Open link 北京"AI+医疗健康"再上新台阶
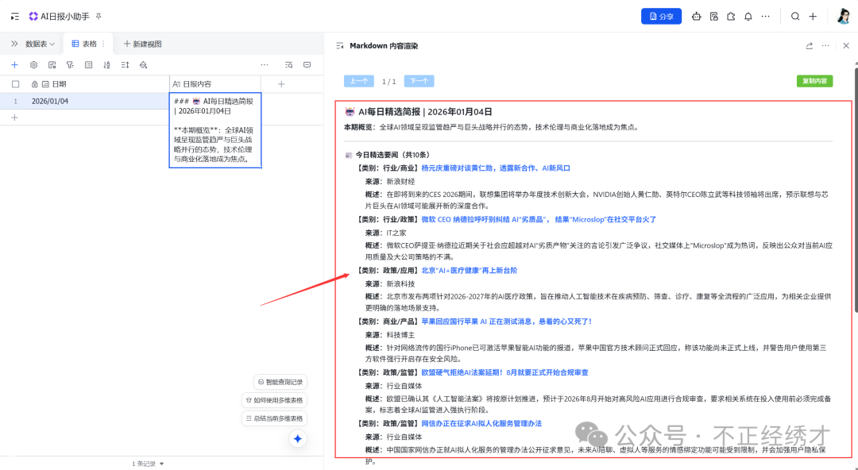858x470 pixels. 469,270
